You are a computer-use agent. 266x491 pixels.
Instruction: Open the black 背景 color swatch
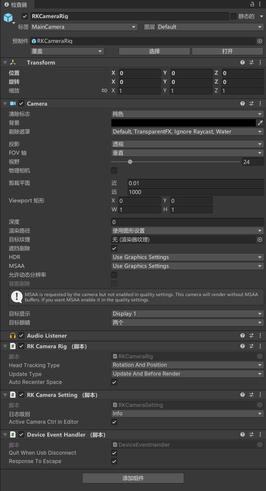[184, 123]
